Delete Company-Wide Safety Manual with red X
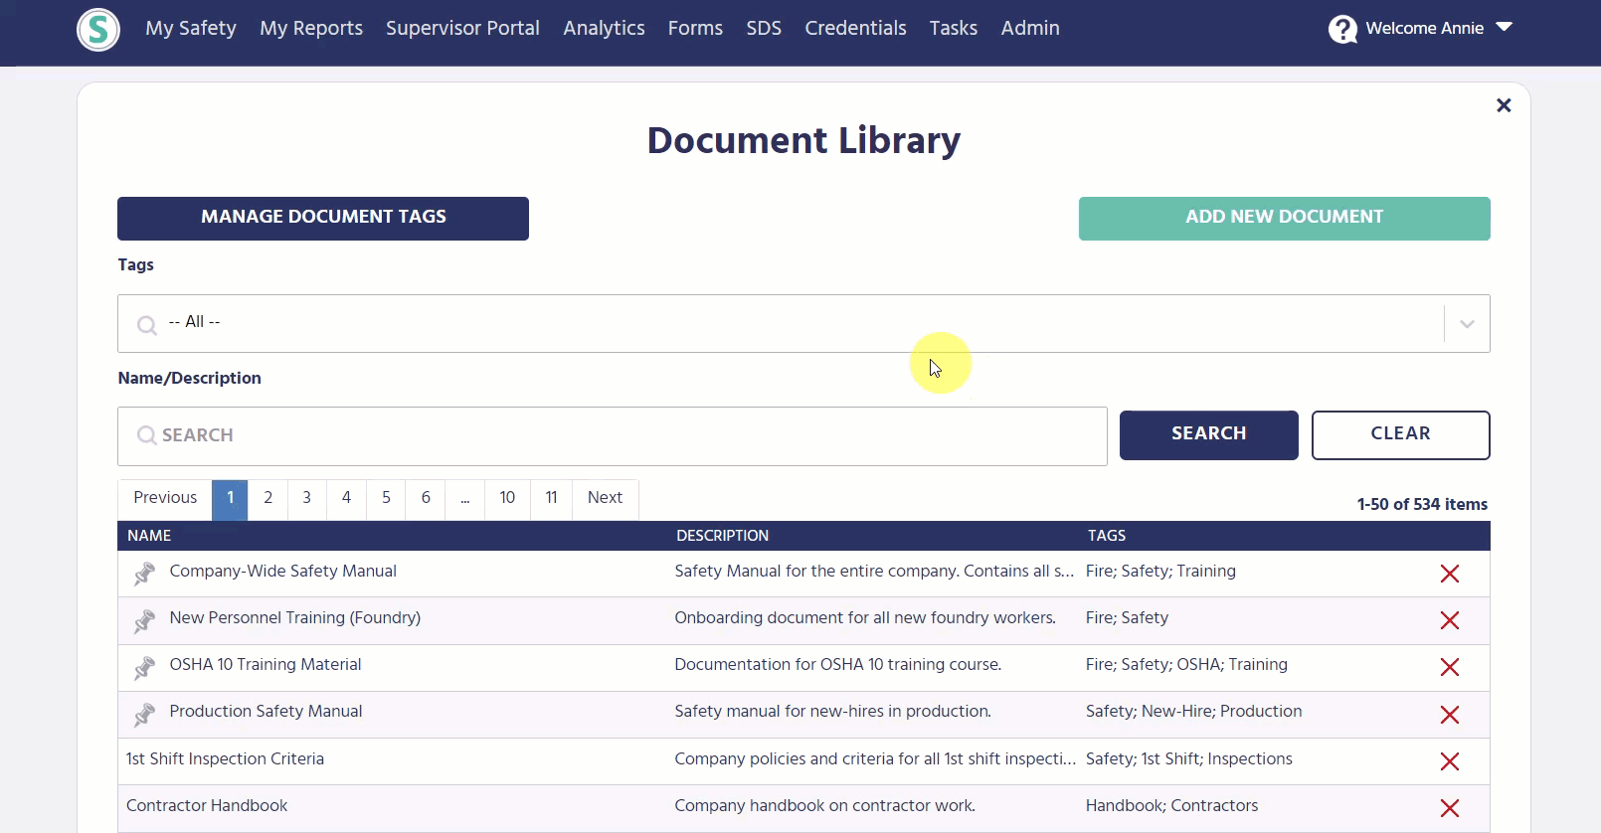The image size is (1601, 833). [x=1450, y=574]
